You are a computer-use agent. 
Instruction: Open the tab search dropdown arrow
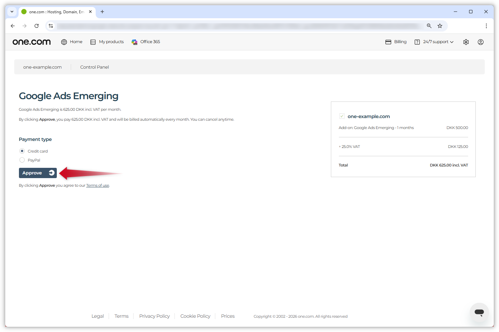click(12, 12)
